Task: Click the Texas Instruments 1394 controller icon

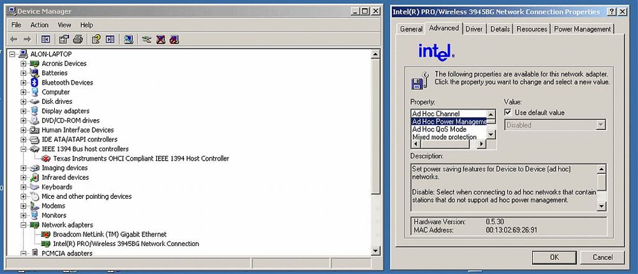Action: [46, 159]
